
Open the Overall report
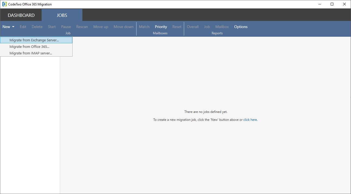pos(193,27)
